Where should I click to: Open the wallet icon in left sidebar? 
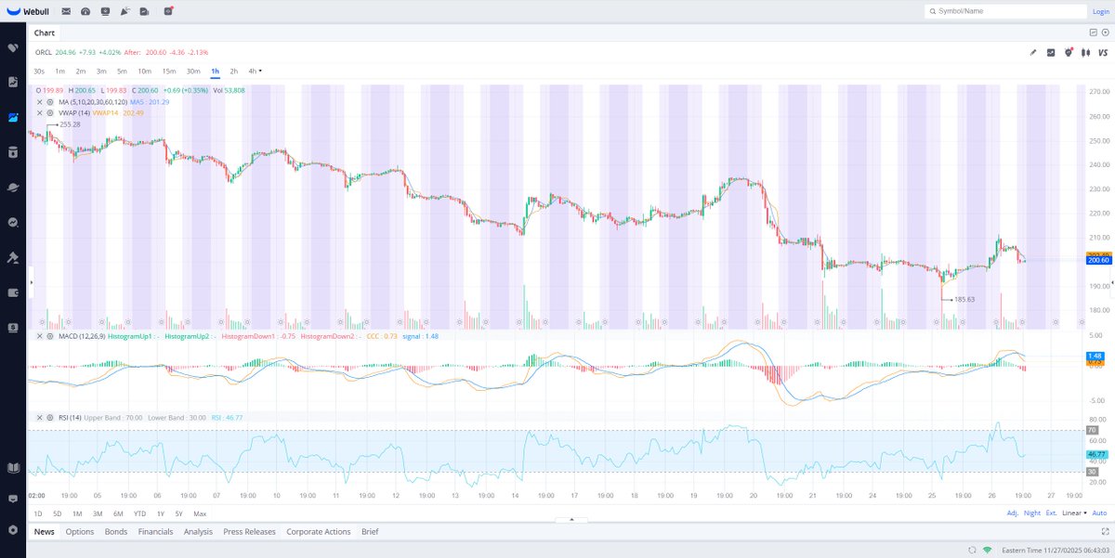pos(13,292)
